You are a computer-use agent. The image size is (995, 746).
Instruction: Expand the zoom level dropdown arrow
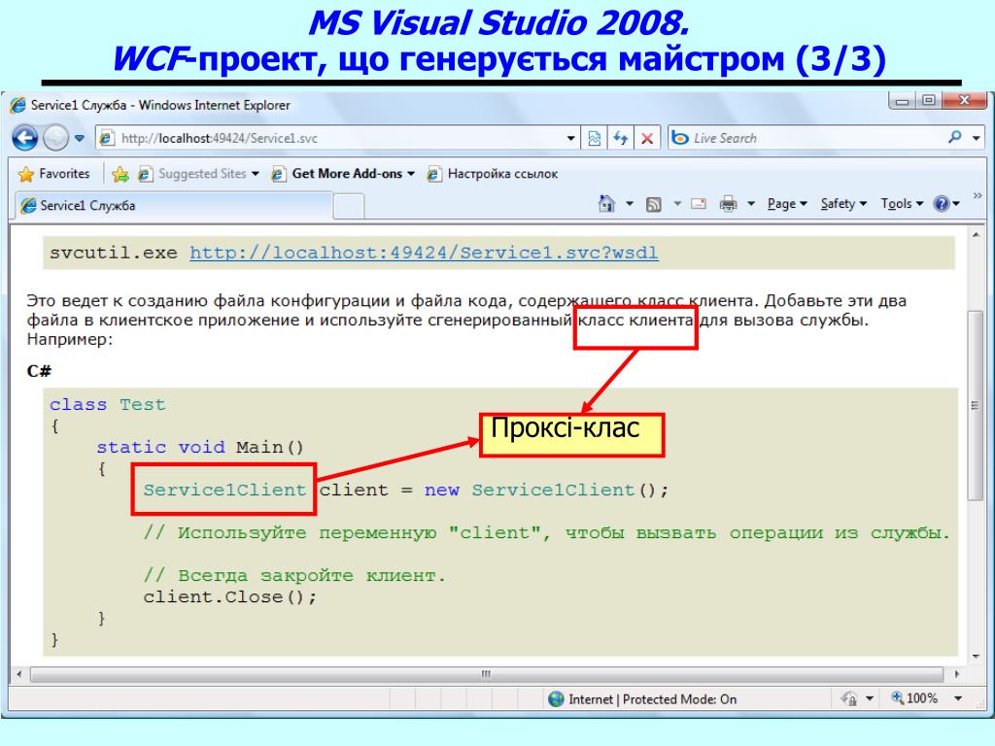[x=958, y=699]
